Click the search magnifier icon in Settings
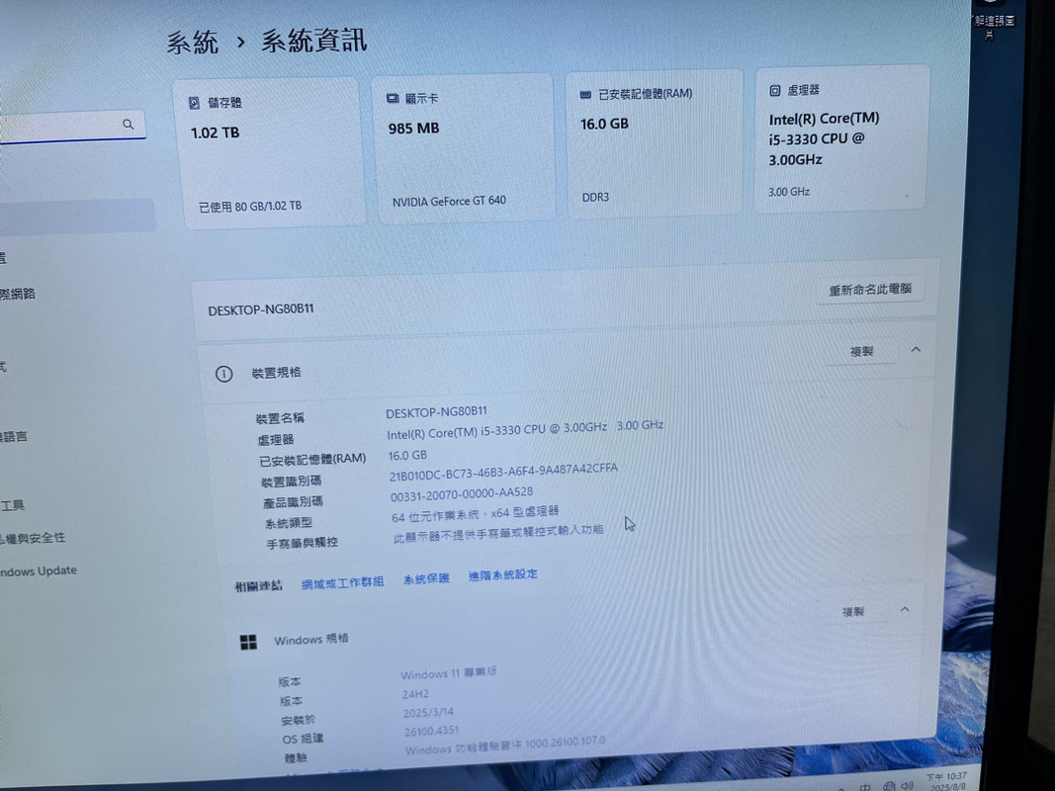1055x791 pixels. 128,124
